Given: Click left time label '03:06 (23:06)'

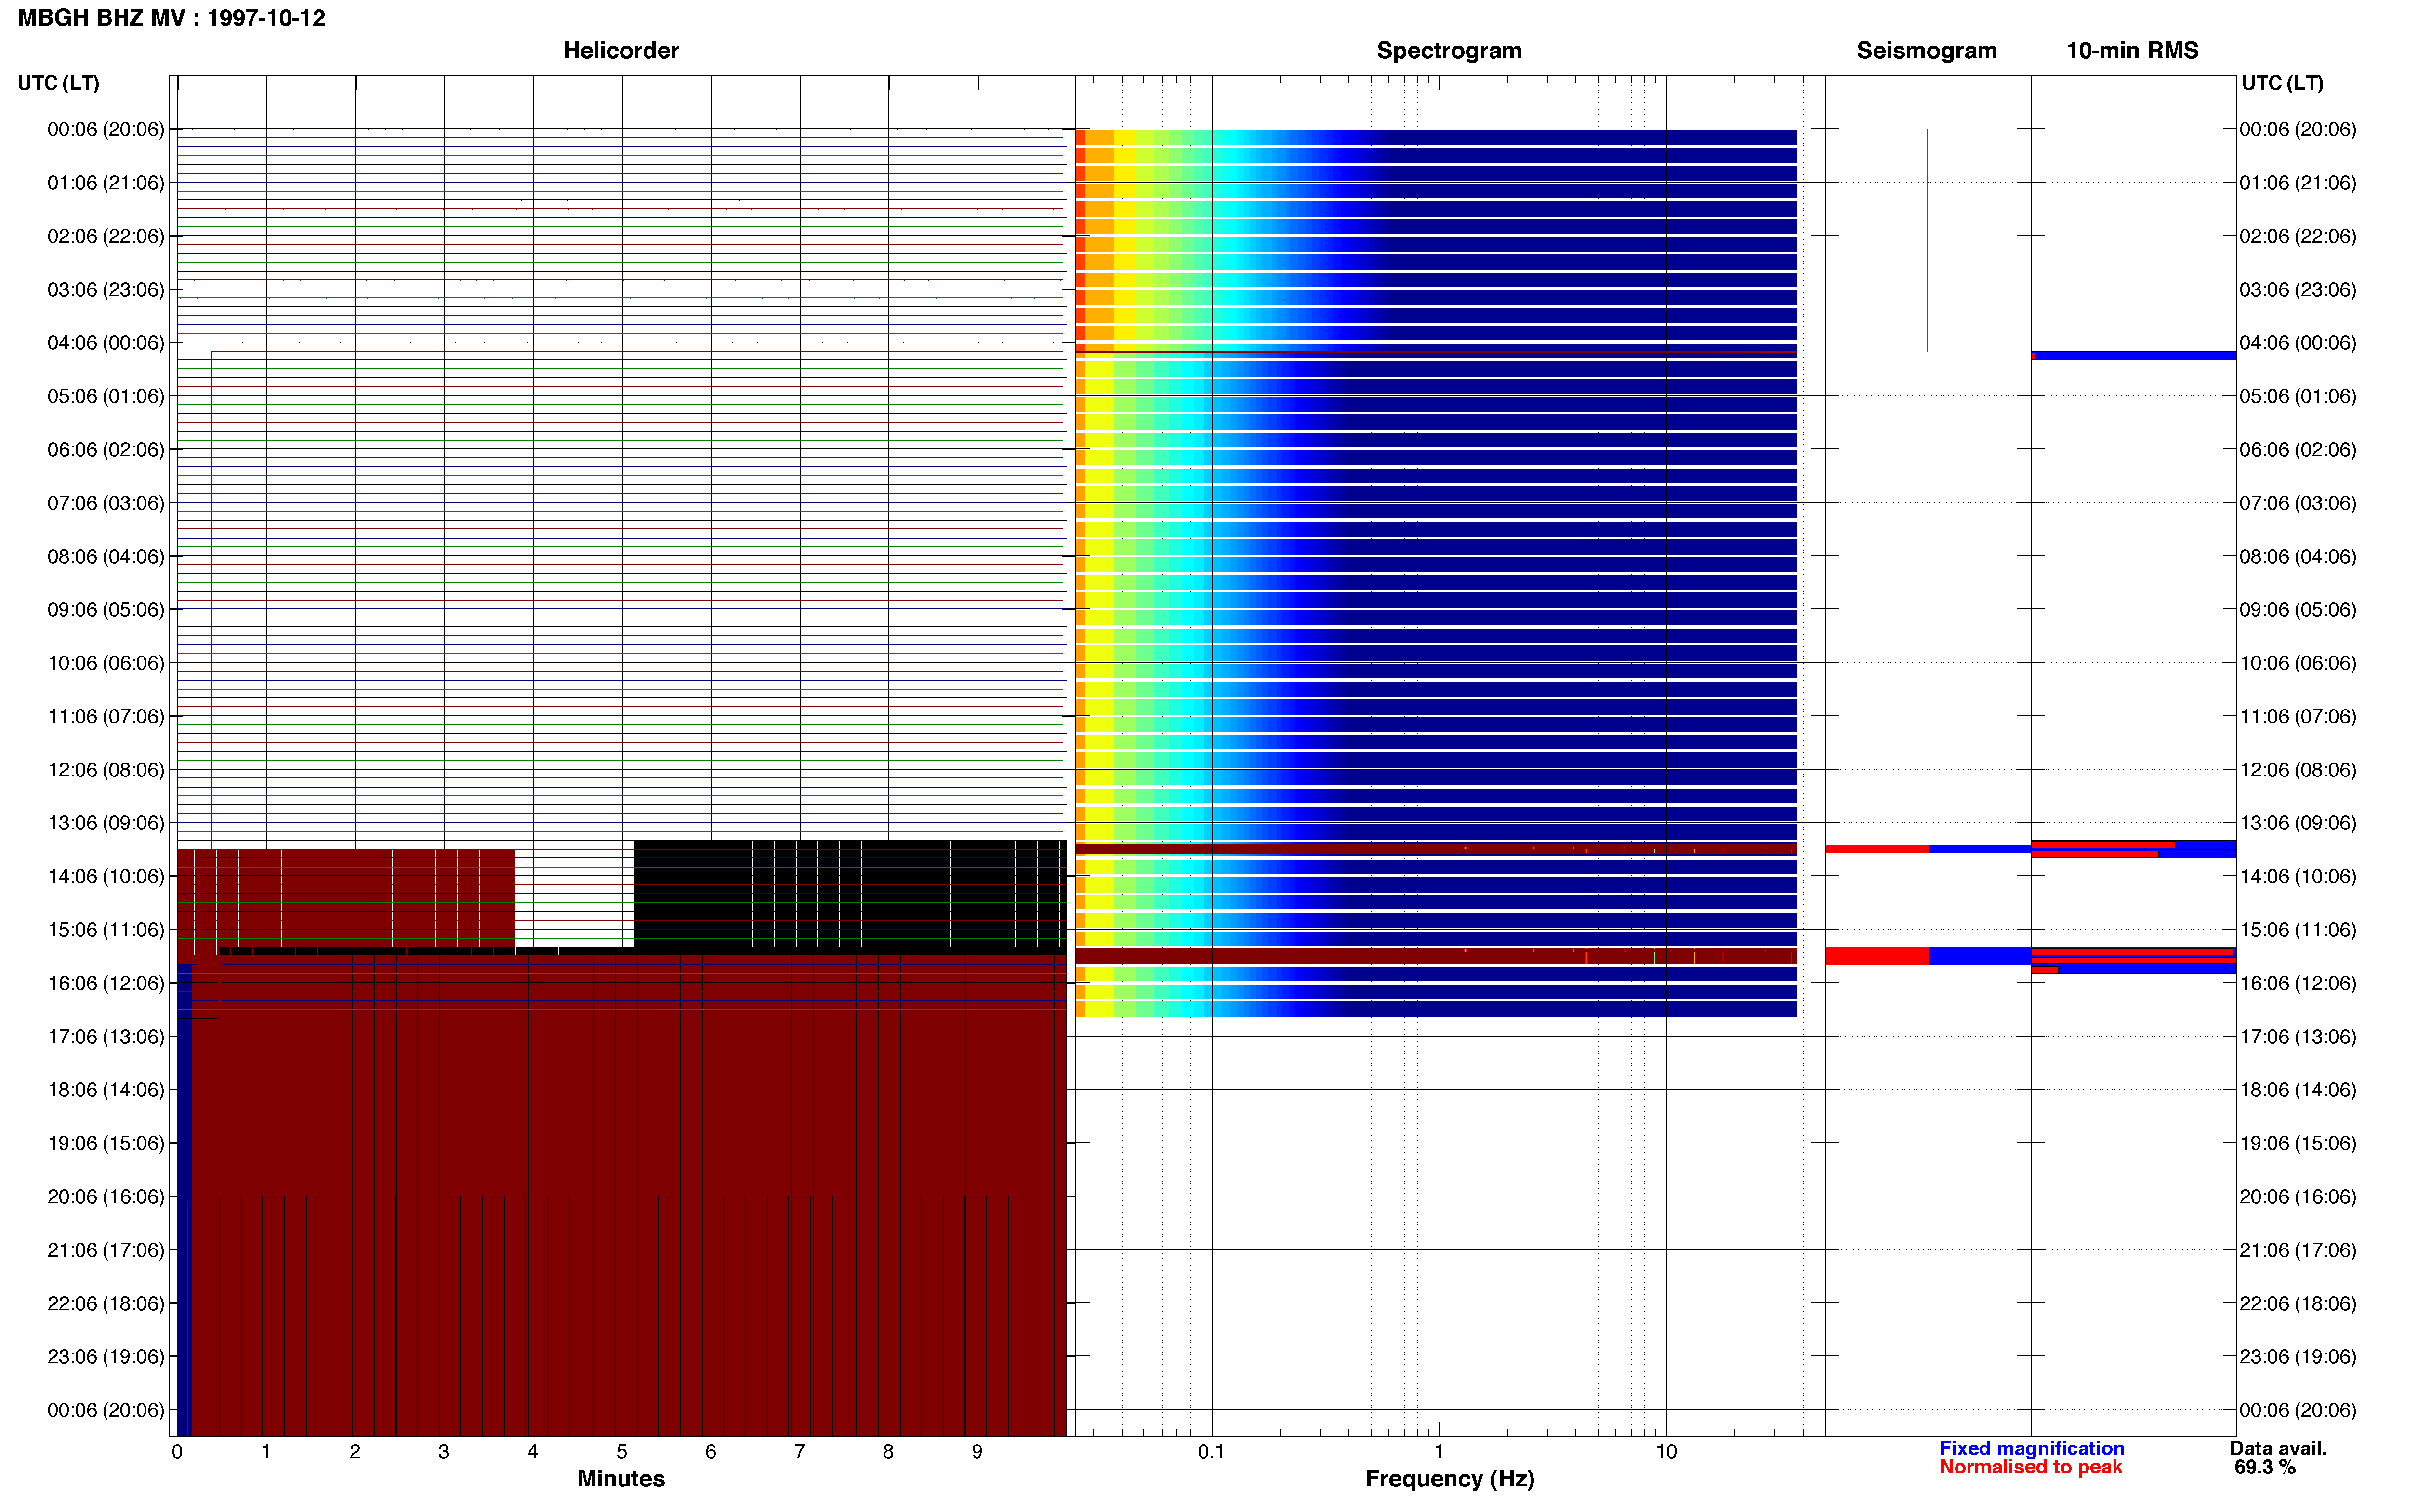Looking at the screenshot, I should (x=106, y=290).
